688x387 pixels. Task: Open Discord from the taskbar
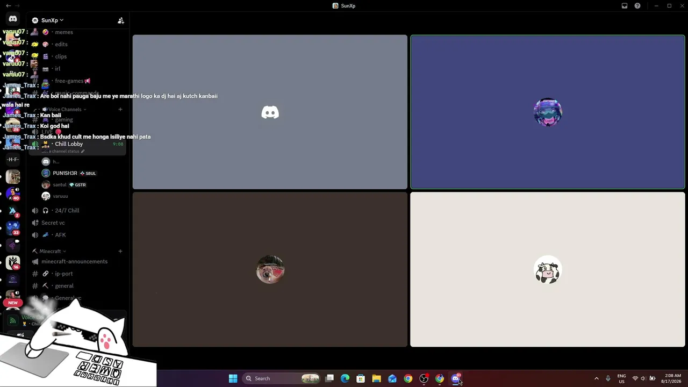coord(456,378)
